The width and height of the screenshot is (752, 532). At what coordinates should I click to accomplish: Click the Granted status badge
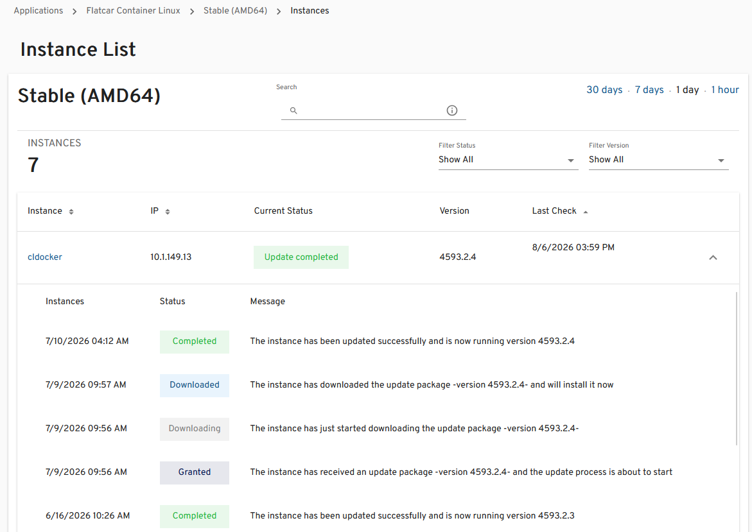pyautogui.click(x=194, y=472)
